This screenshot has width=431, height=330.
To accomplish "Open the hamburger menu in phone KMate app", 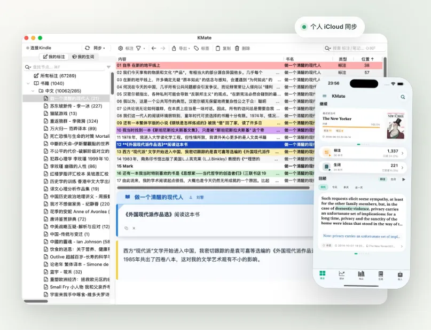I will (x=324, y=96).
